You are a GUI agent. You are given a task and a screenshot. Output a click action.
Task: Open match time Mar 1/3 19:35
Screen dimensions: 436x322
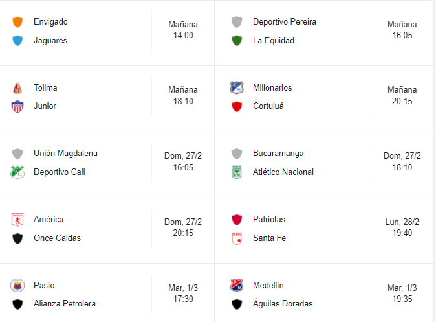click(402, 293)
